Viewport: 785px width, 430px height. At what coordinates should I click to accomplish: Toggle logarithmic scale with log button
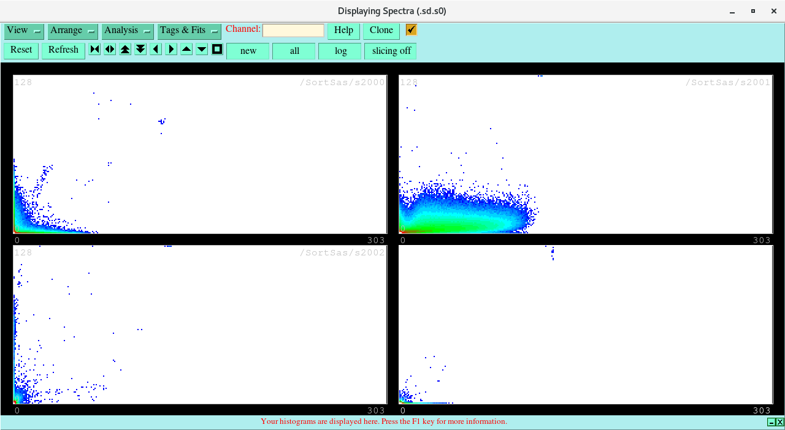[340, 51]
